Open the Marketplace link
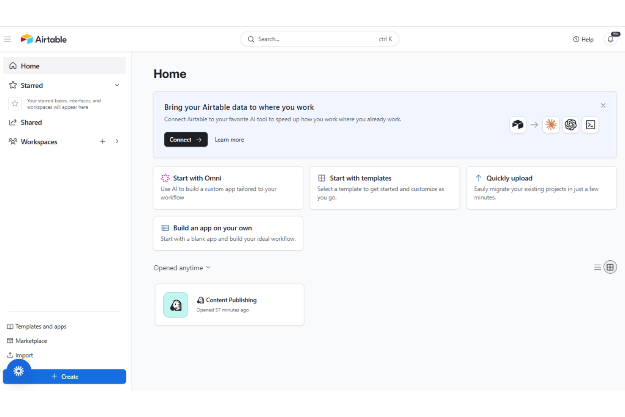Screen dimensions: 625x417 pos(27,341)
